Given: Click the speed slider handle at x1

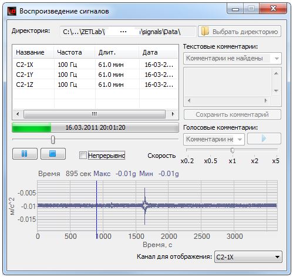Looking at the screenshot, I should point(233,150).
